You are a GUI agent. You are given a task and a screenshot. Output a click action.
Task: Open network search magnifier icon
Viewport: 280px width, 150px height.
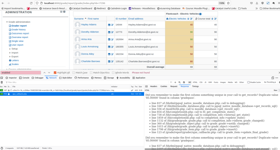click(180, 82)
